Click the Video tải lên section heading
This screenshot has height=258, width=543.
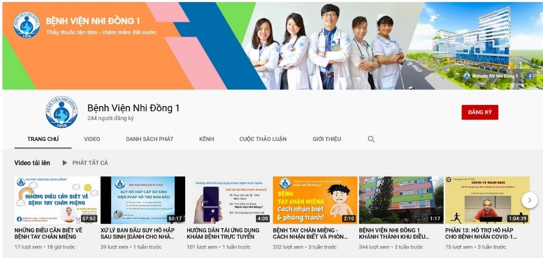(x=32, y=162)
